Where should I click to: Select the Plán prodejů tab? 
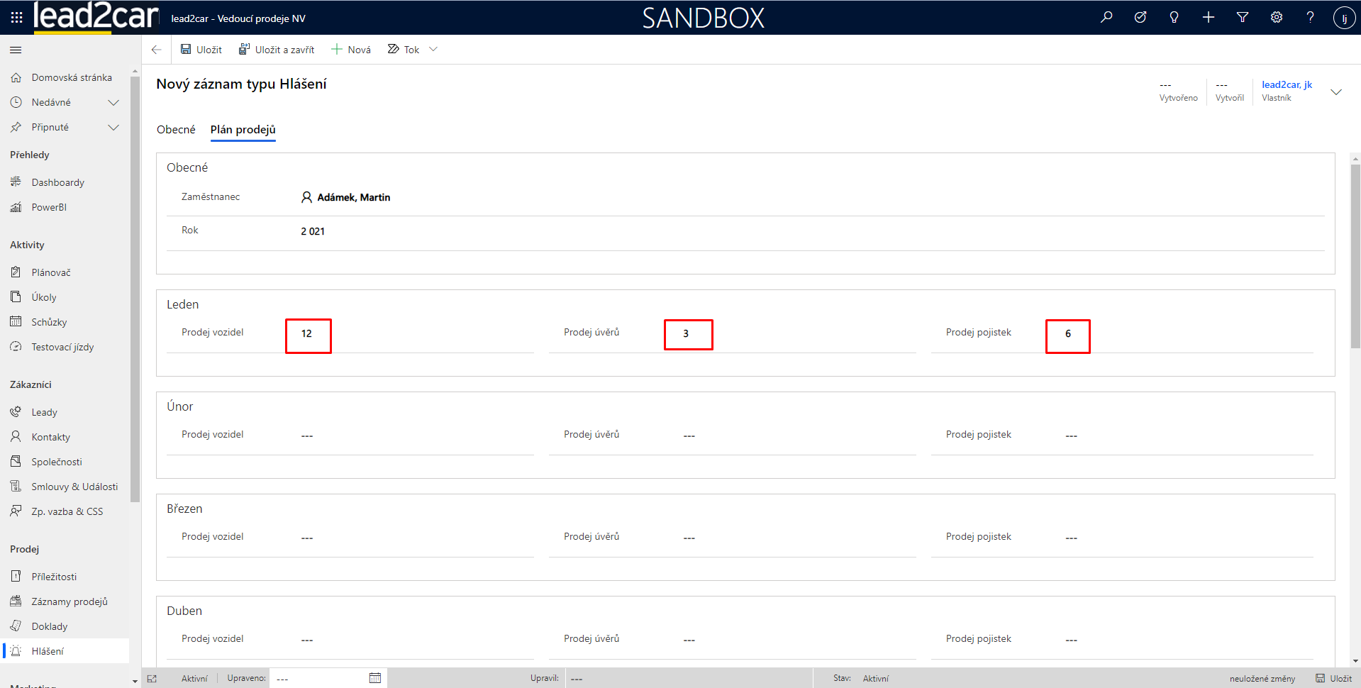click(x=243, y=130)
